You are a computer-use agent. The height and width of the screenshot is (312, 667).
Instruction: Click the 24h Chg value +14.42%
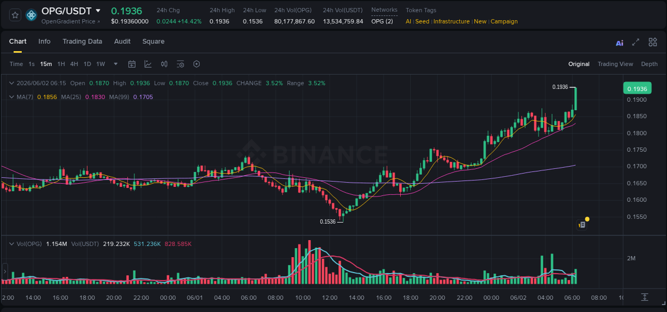click(x=190, y=21)
